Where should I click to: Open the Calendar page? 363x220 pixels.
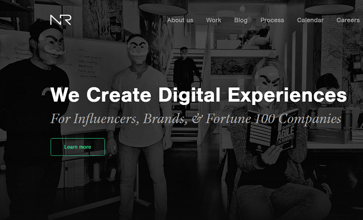click(310, 20)
